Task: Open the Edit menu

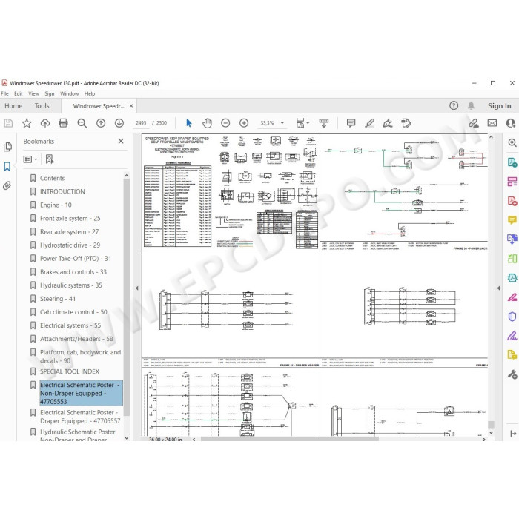Action: pos(19,93)
